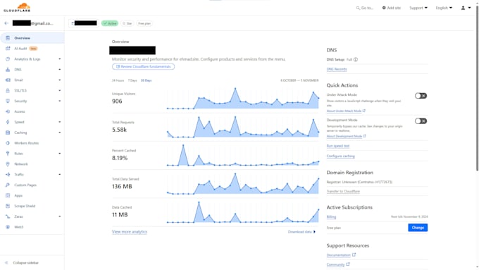Select the 30 Days time range

tap(146, 80)
